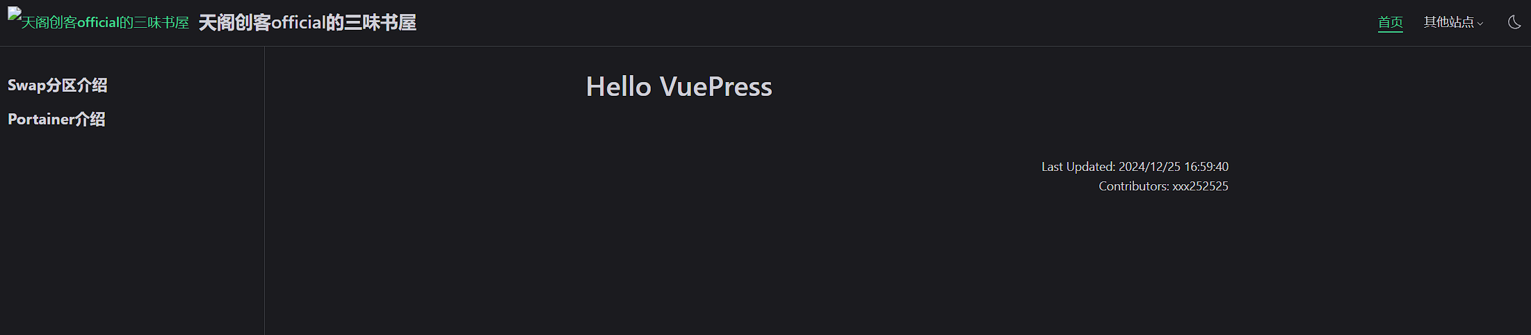
Task: Click the bold white site title 天阁创客official的三味书屋
Action: [x=307, y=23]
